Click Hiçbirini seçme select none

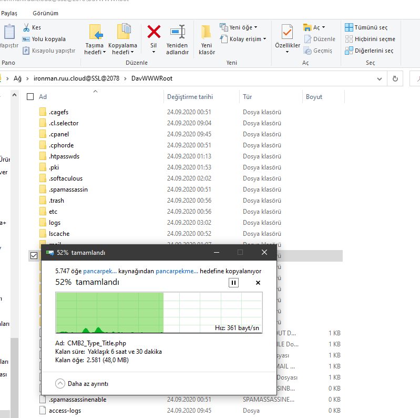pos(370,39)
